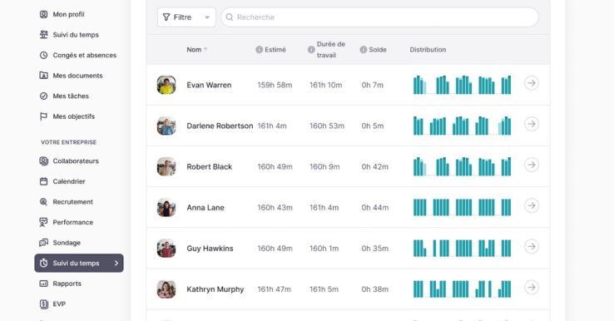Click into the Recherche search field

point(379,17)
